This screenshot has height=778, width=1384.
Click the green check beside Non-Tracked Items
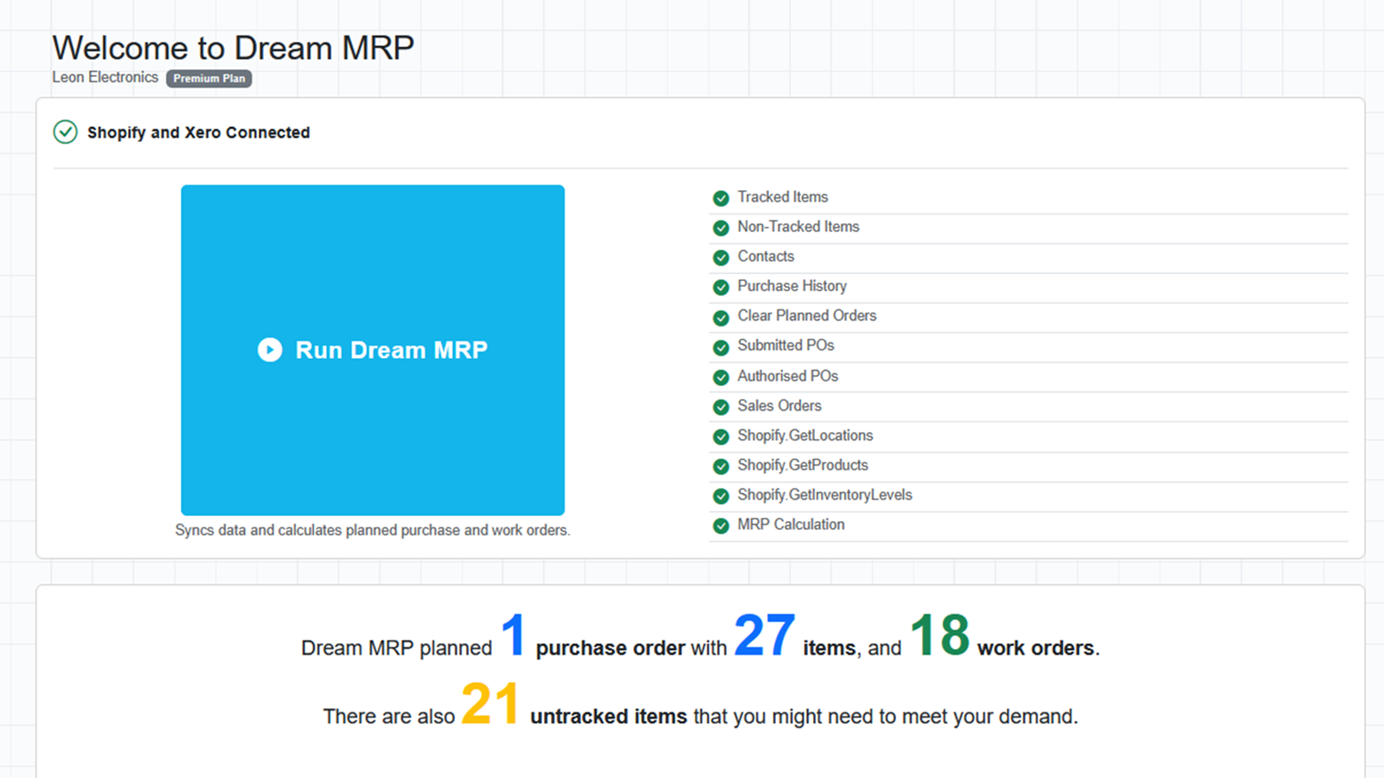721,228
